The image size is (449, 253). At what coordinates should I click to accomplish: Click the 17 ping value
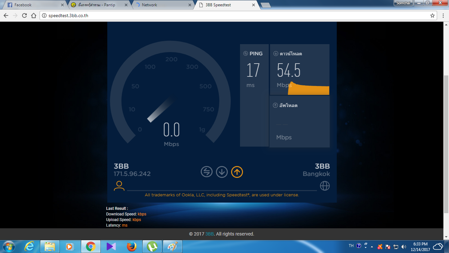tap(253, 70)
